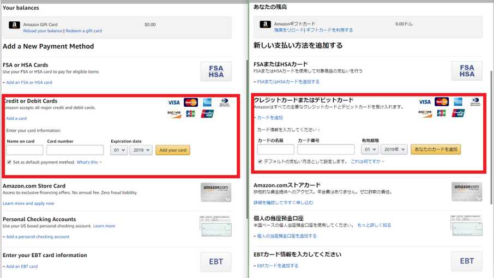
Task: Click the American Express logo on English page
Action: (207, 102)
